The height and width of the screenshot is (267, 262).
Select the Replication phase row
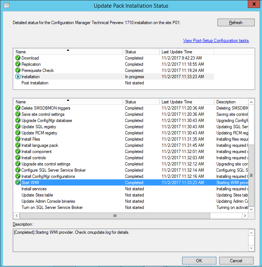point(114,64)
